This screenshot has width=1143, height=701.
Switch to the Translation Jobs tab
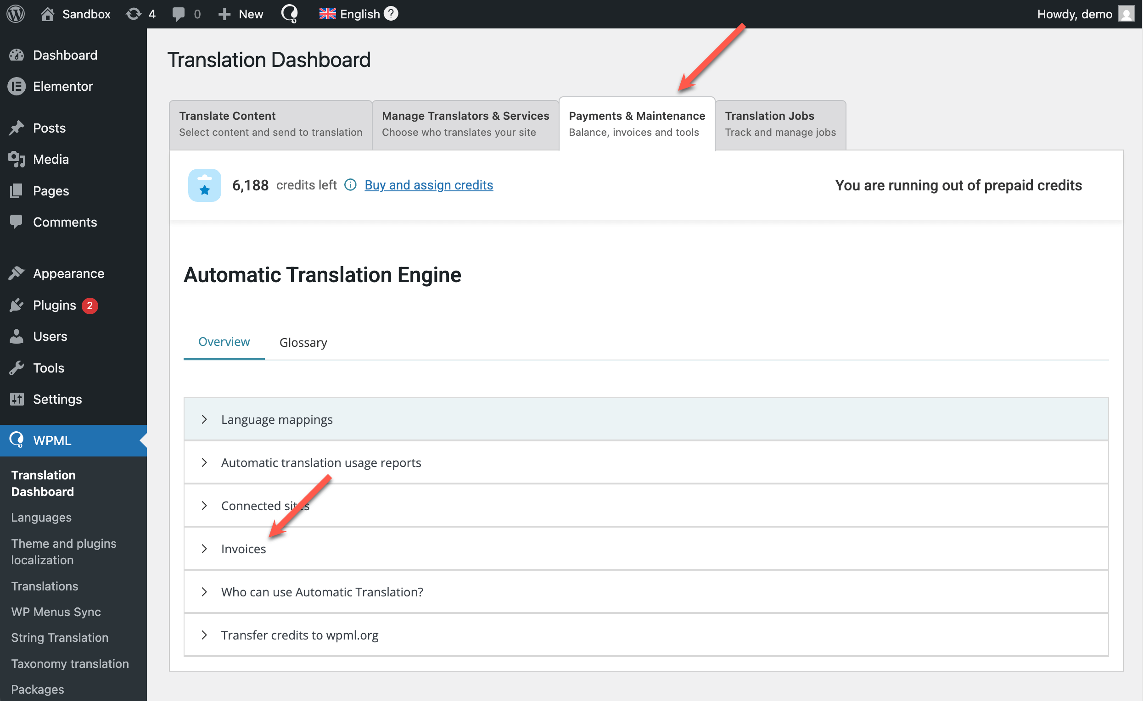pyautogui.click(x=780, y=124)
